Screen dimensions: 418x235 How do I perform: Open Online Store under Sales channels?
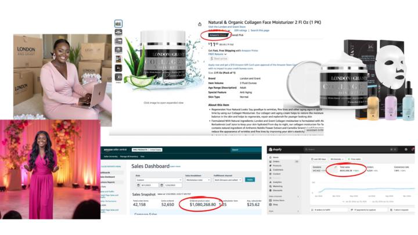(284, 200)
